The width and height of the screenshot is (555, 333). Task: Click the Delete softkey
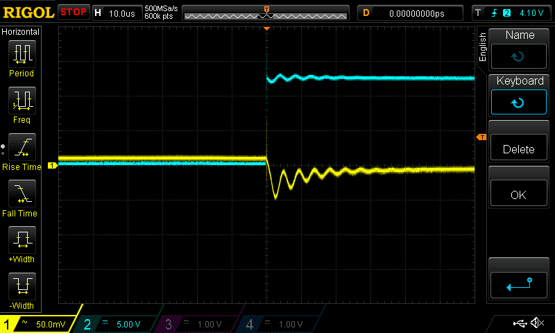(x=518, y=147)
